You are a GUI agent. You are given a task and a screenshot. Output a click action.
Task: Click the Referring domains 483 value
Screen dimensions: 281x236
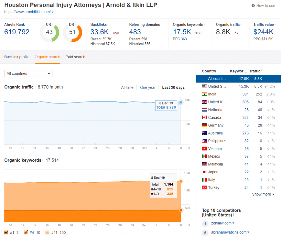135,32
